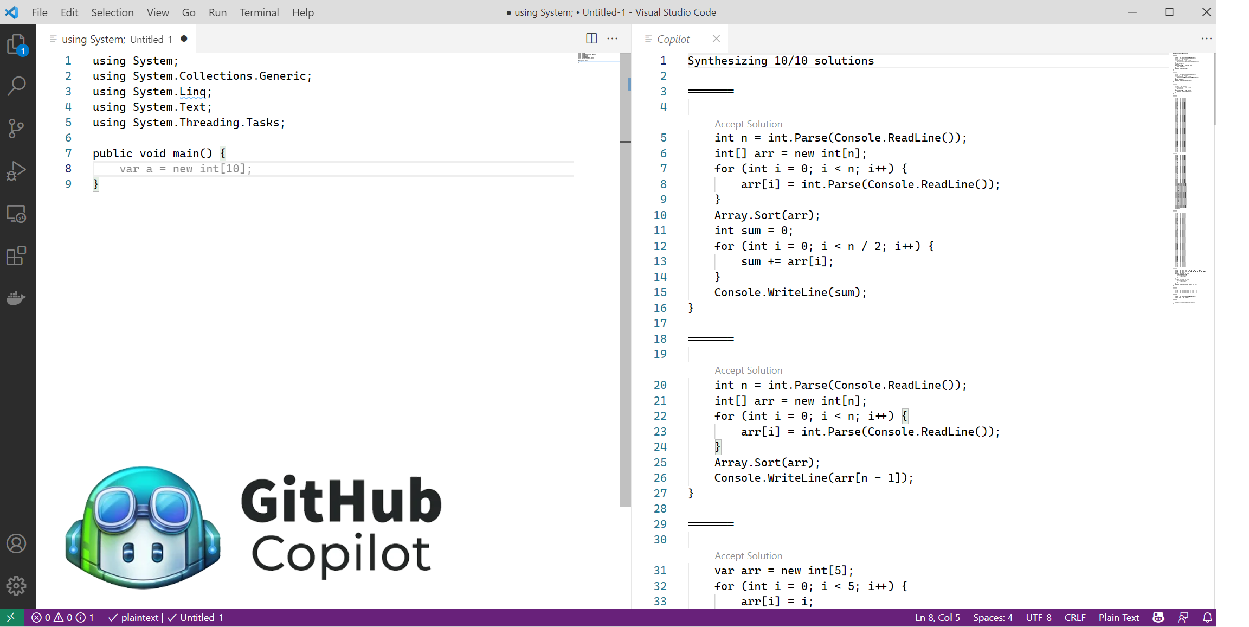Click 'var arr = new int[5];' line
The width and height of the screenshot is (1249, 627).
[784, 571]
